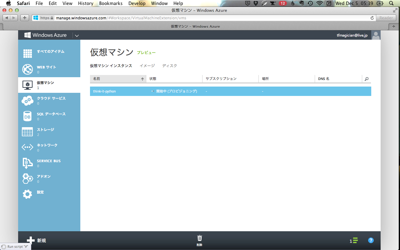This screenshot has width=400, height=250.
Task: Open the blue help question-mark icon
Action: (x=371, y=240)
